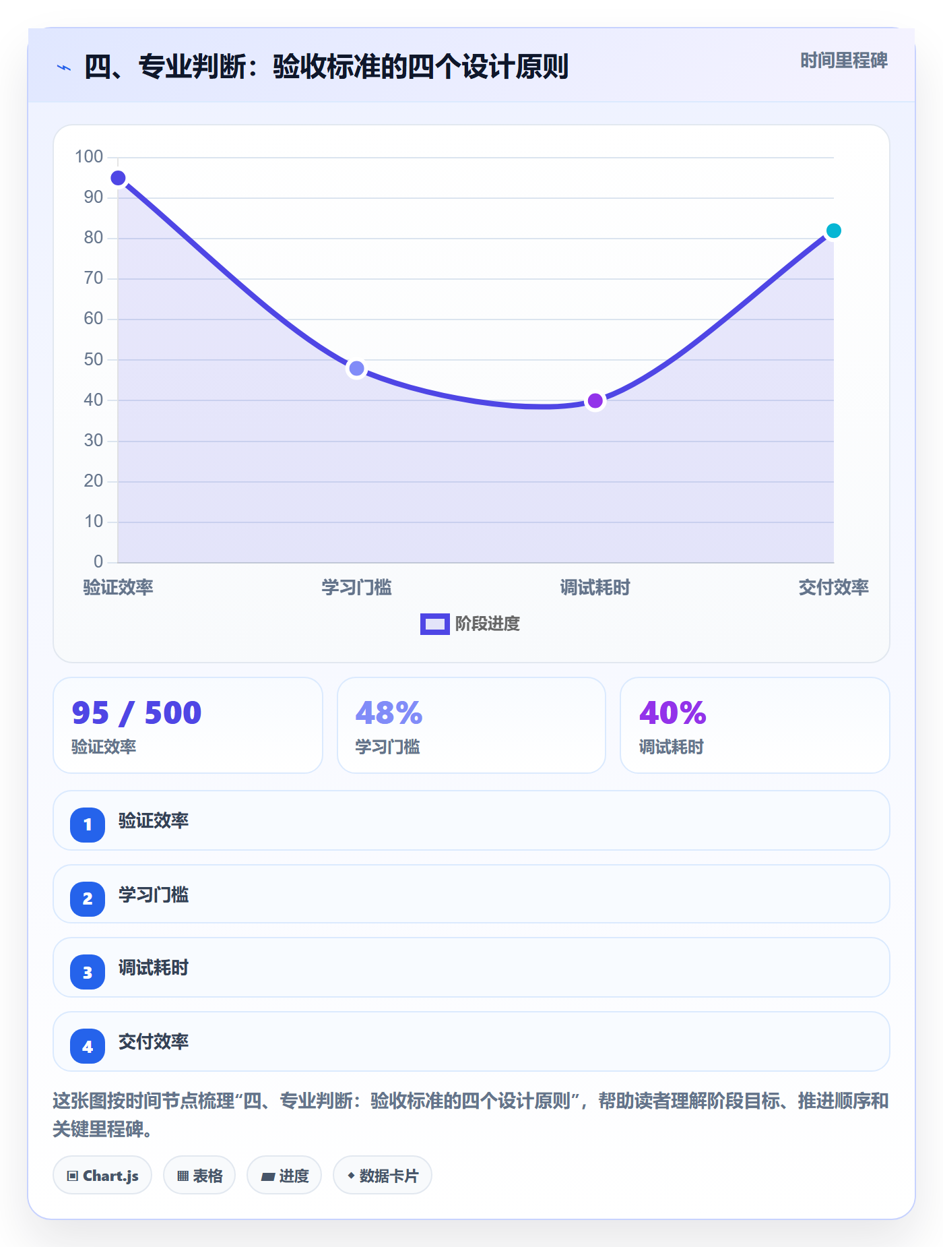Click the description paragraph below the list
The image size is (943, 1247).
(471, 1115)
